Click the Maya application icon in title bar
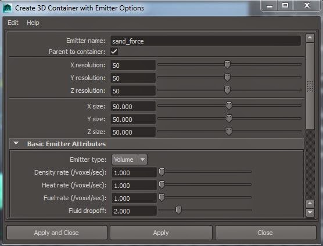This screenshot has width=323, height=246. [7, 8]
